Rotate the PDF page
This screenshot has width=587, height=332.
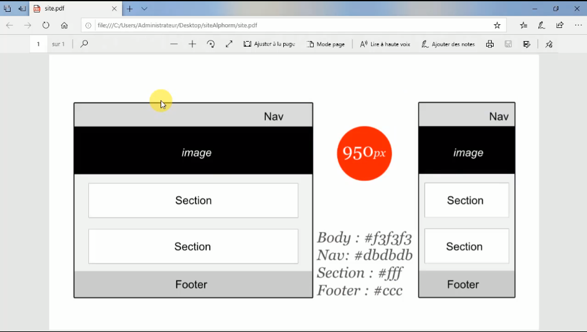[210, 44]
